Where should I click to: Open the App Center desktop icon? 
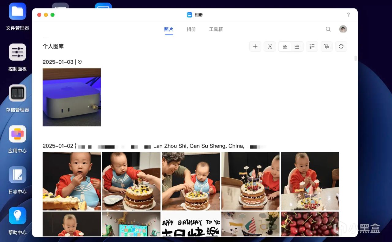click(x=17, y=134)
